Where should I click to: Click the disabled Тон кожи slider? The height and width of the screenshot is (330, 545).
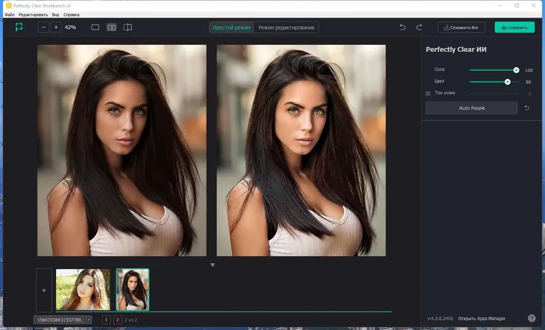(494, 93)
